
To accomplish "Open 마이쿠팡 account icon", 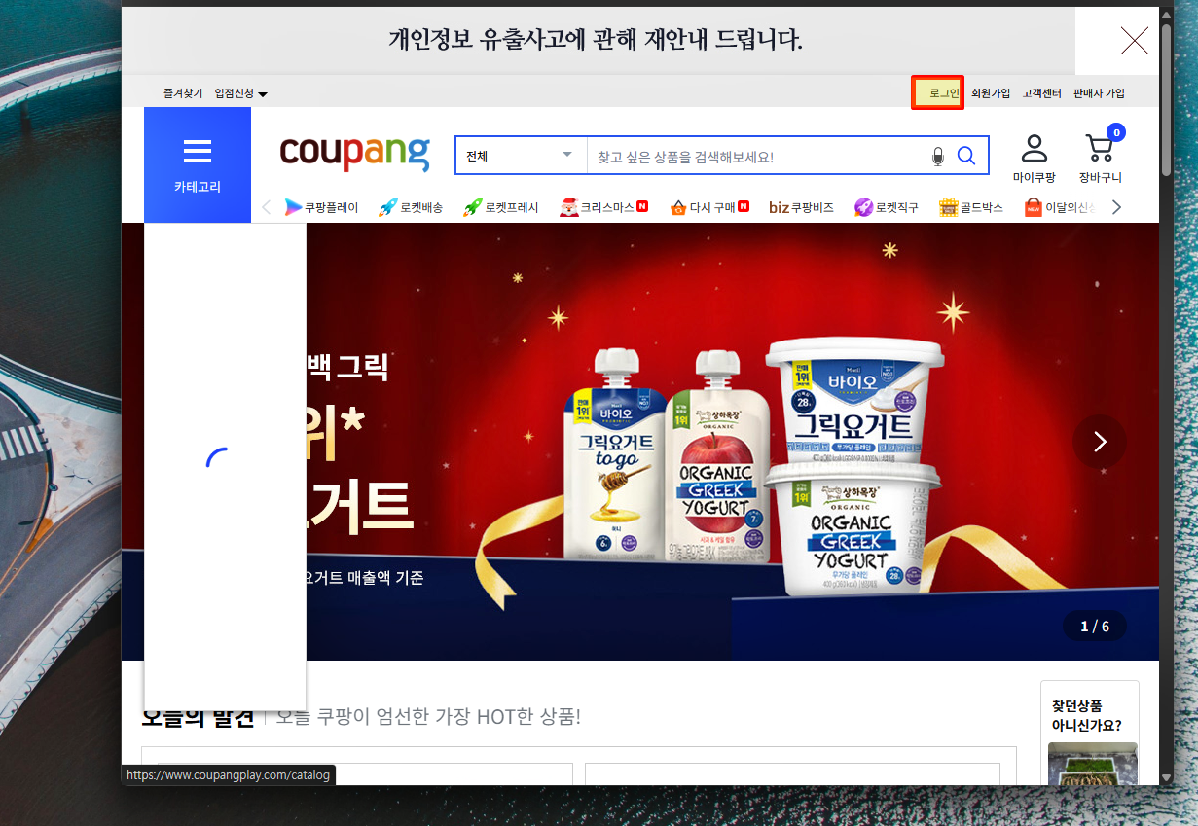I will click(x=1034, y=160).
